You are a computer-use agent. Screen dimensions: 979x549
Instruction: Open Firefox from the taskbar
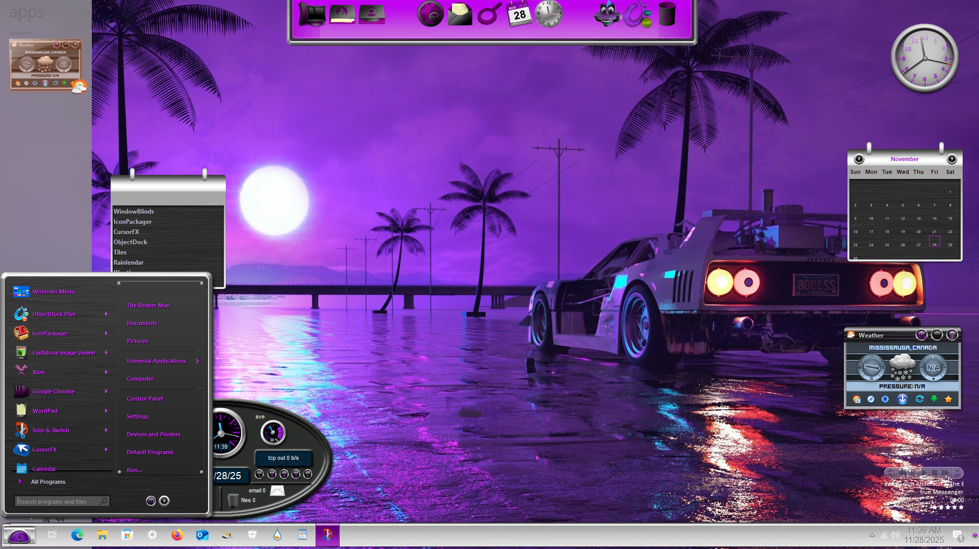(x=177, y=535)
